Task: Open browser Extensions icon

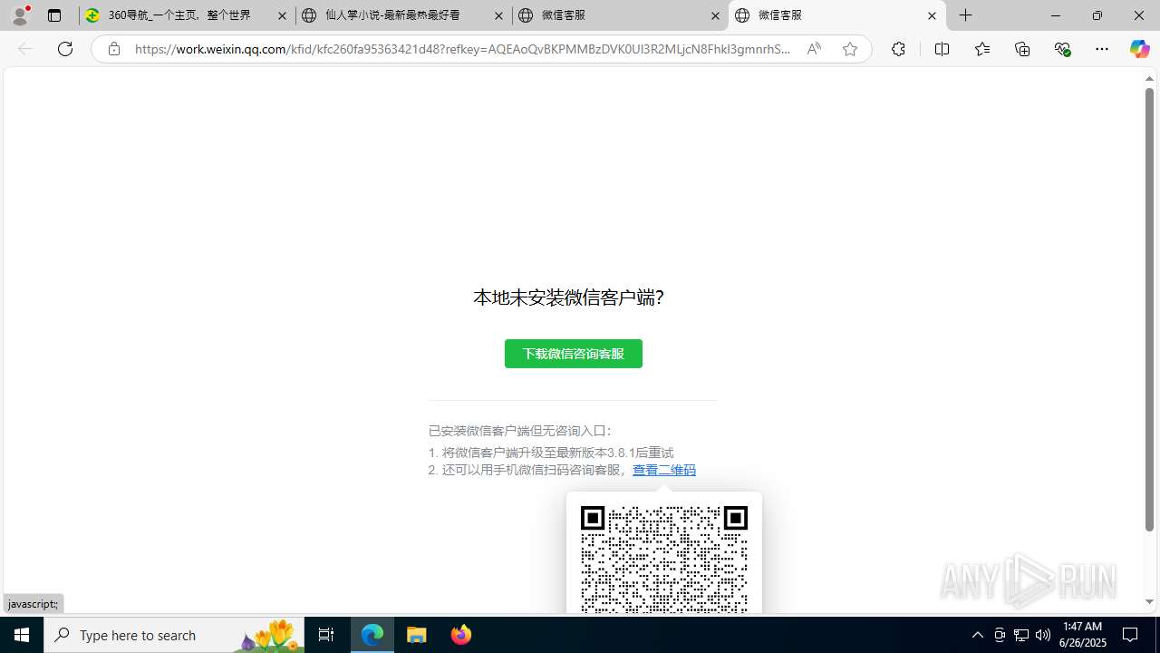Action: pos(898,49)
